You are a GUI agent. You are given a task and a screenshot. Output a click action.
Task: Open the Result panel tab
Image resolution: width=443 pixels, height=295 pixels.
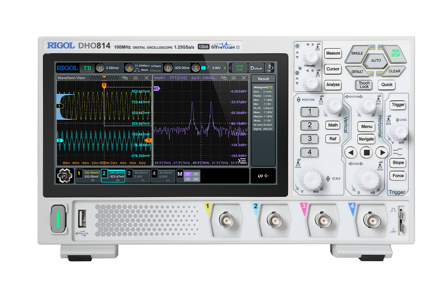(263, 79)
